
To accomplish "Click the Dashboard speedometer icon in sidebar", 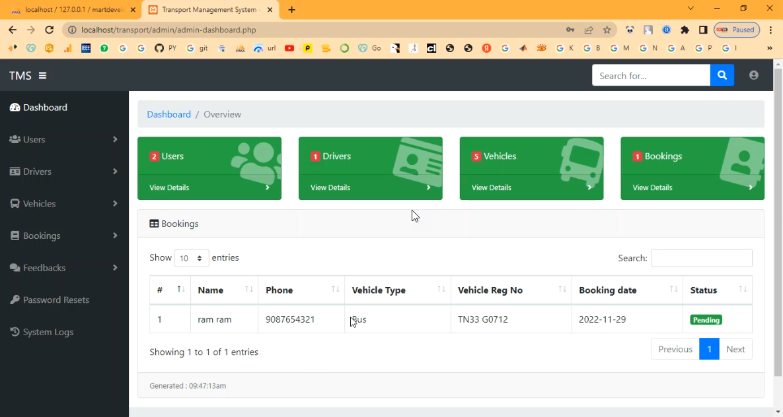I will [x=15, y=108].
